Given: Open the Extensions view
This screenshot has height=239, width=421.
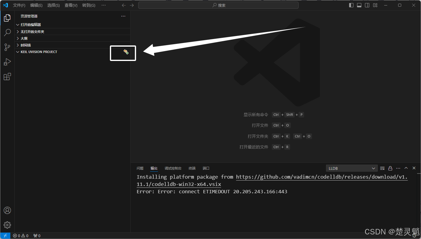Looking at the screenshot, I should pyautogui.click(x=7, y=77).
